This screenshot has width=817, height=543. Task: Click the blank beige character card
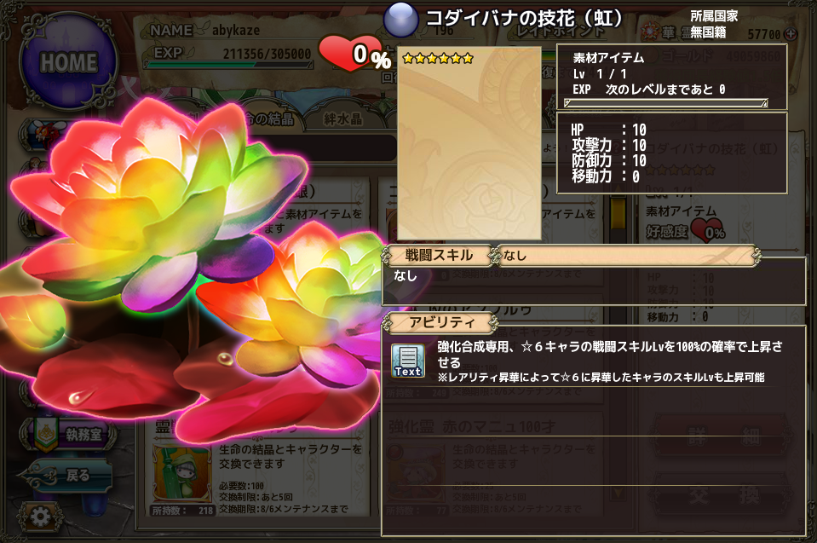[x=469, y=143]
